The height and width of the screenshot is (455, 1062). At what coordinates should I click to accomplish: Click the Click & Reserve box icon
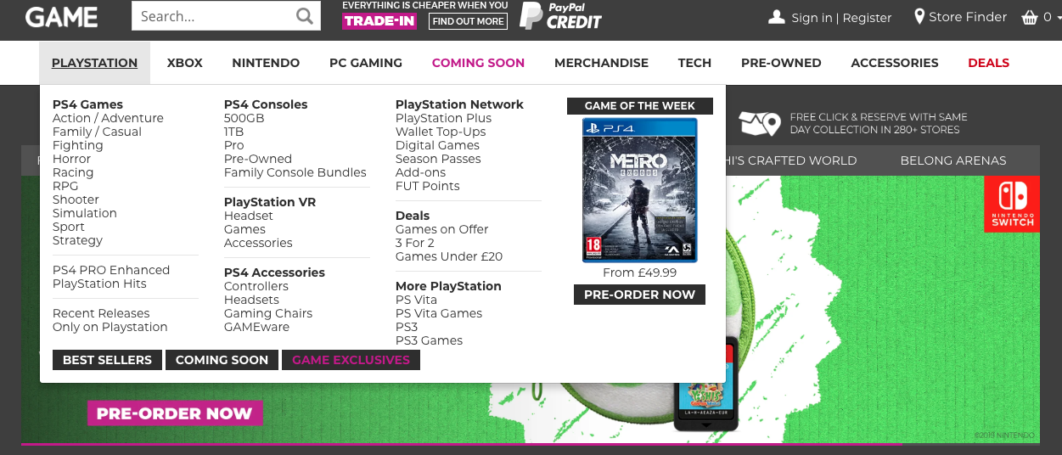[759, 124]
